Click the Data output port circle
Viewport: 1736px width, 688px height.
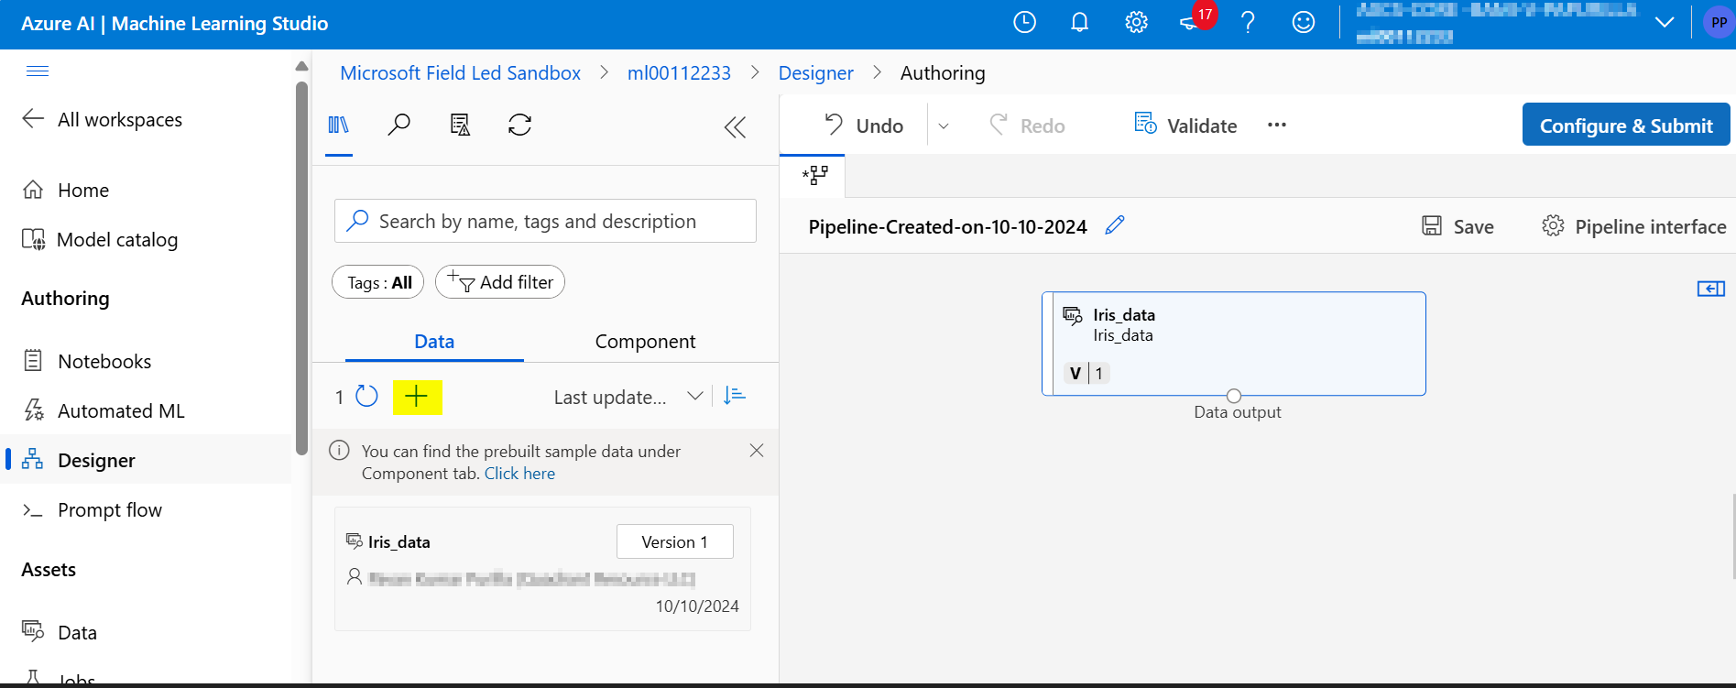pyautogui.click(x=1234, y=396)
